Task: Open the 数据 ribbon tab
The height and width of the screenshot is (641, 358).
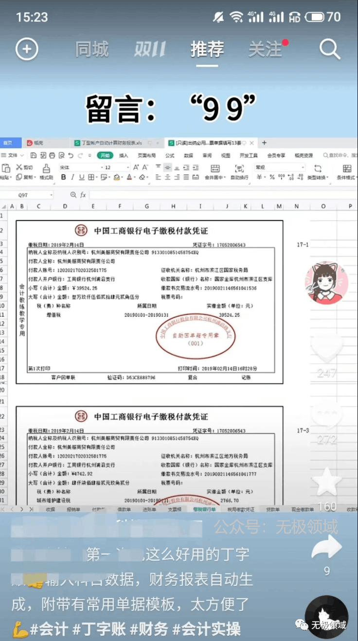Action: (x=188, y=156)
